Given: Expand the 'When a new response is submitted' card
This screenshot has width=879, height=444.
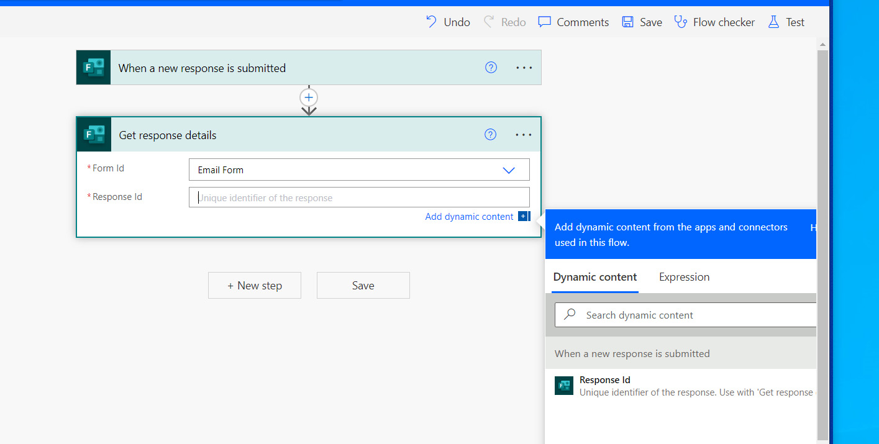Looking at the screenshot, I should 309,68.
